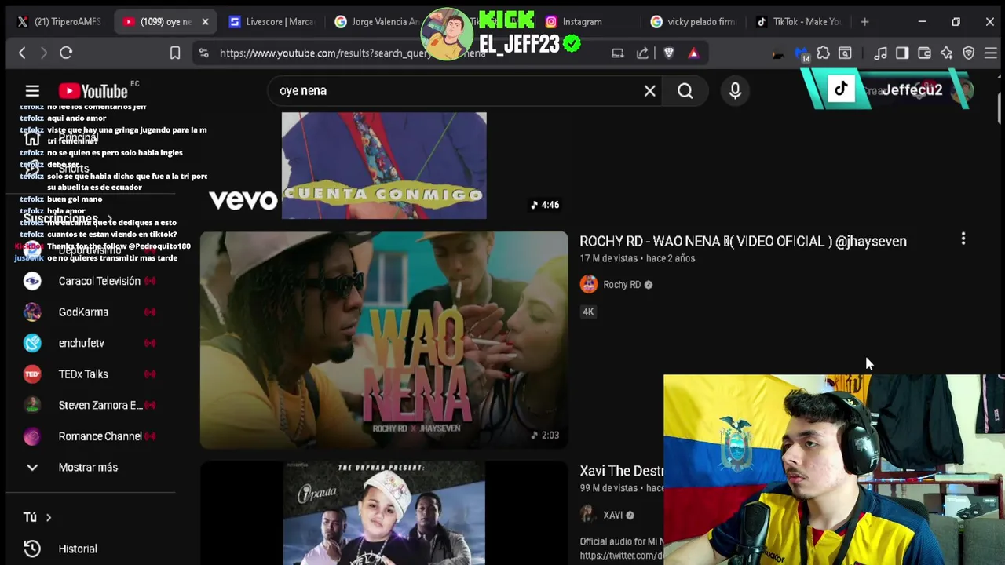1005x565 pixels.
Task: Open the browser main hamburger menu
Action: pyautogui.click(x=990, y=53)
